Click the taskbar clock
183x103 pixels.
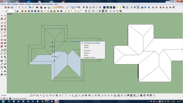click(x=178, y=102)
